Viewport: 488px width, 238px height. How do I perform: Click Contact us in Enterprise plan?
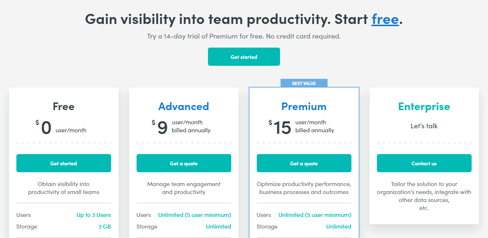point(424,163)
